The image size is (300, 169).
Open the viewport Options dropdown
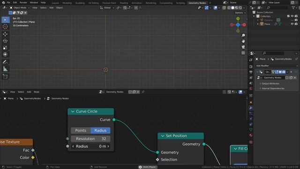(240, 13)
